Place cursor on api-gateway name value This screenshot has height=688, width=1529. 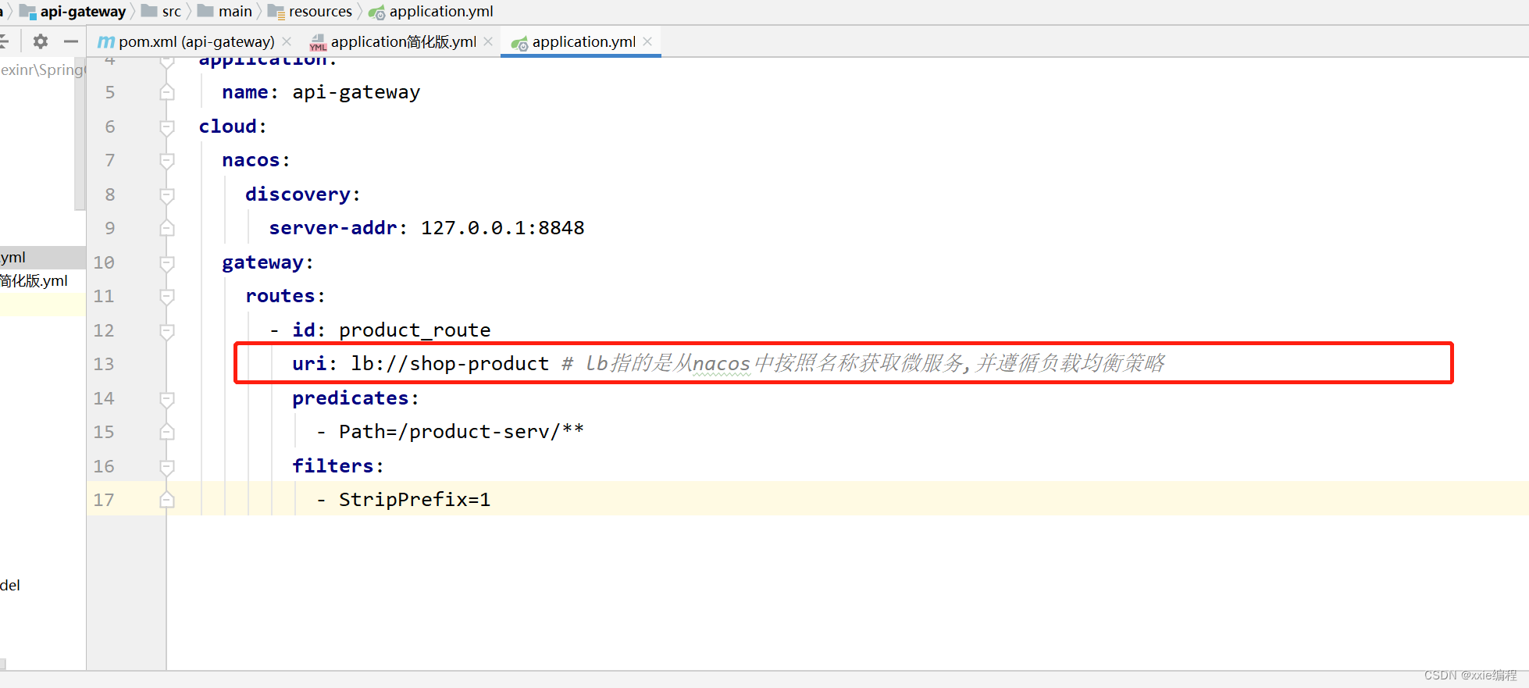click(356, 92)
